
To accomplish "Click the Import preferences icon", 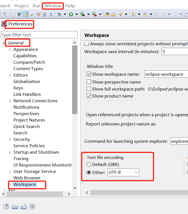I will click(x=15, y=207).
